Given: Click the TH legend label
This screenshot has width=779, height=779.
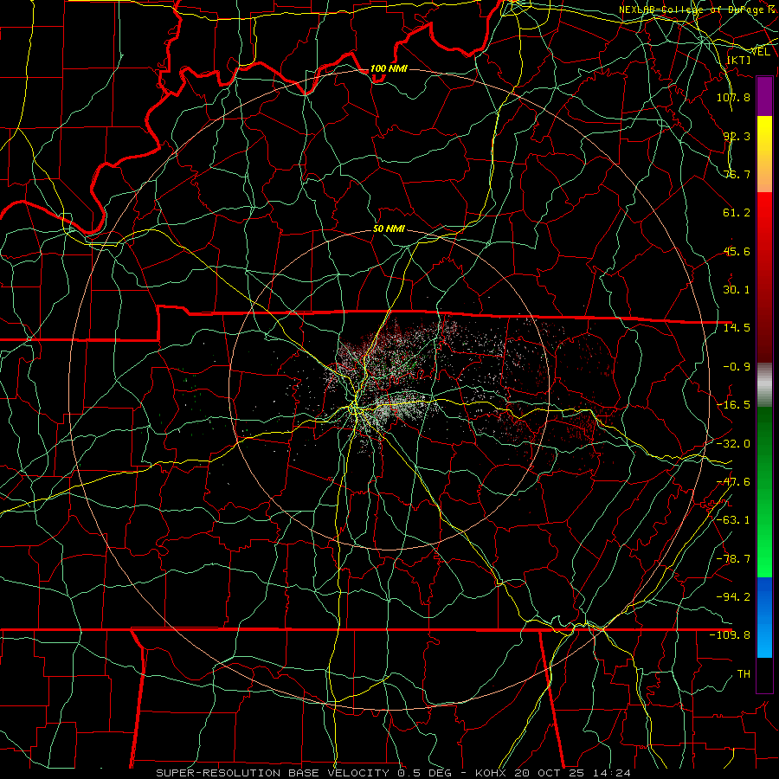Looking at the screenshot, I should pos(744,673).
